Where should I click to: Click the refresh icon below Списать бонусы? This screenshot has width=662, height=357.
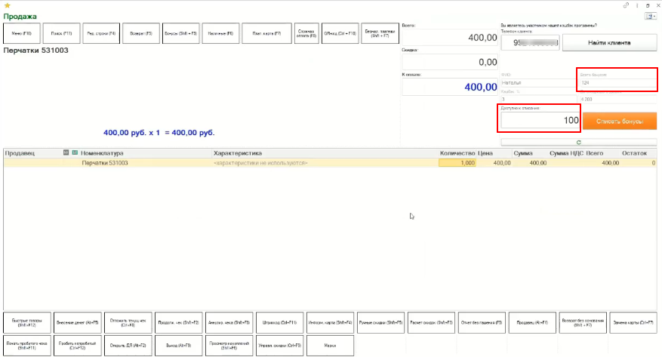[579, 142]
